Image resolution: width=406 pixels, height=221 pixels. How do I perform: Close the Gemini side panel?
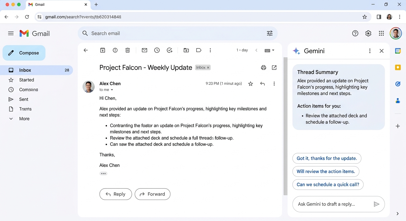tap(381, 51)
